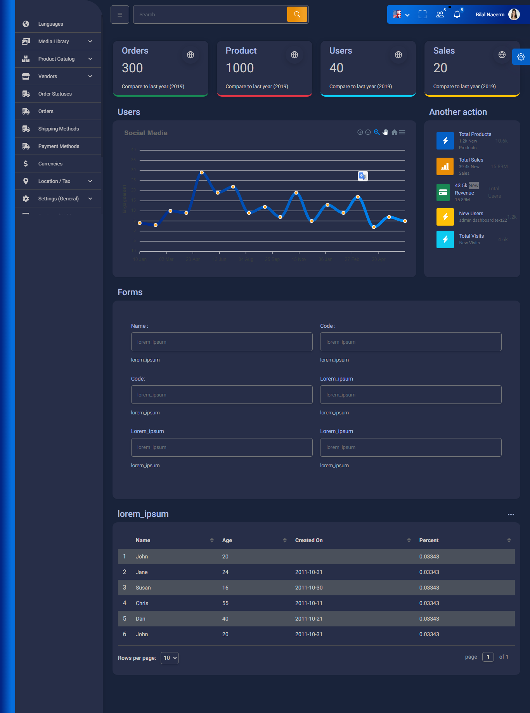530x713 pixels.
Task: Open Currencies in the sidebar
Action: coord(58,164)
